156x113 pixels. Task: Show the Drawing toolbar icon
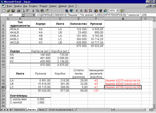(x=105, y=11)
